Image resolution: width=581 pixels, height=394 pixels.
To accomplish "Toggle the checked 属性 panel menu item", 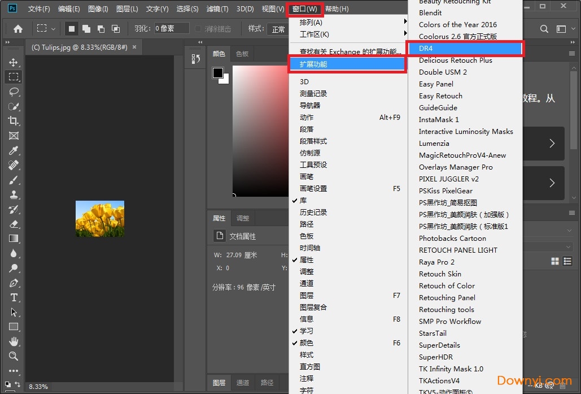I will [x=306, y=260].
